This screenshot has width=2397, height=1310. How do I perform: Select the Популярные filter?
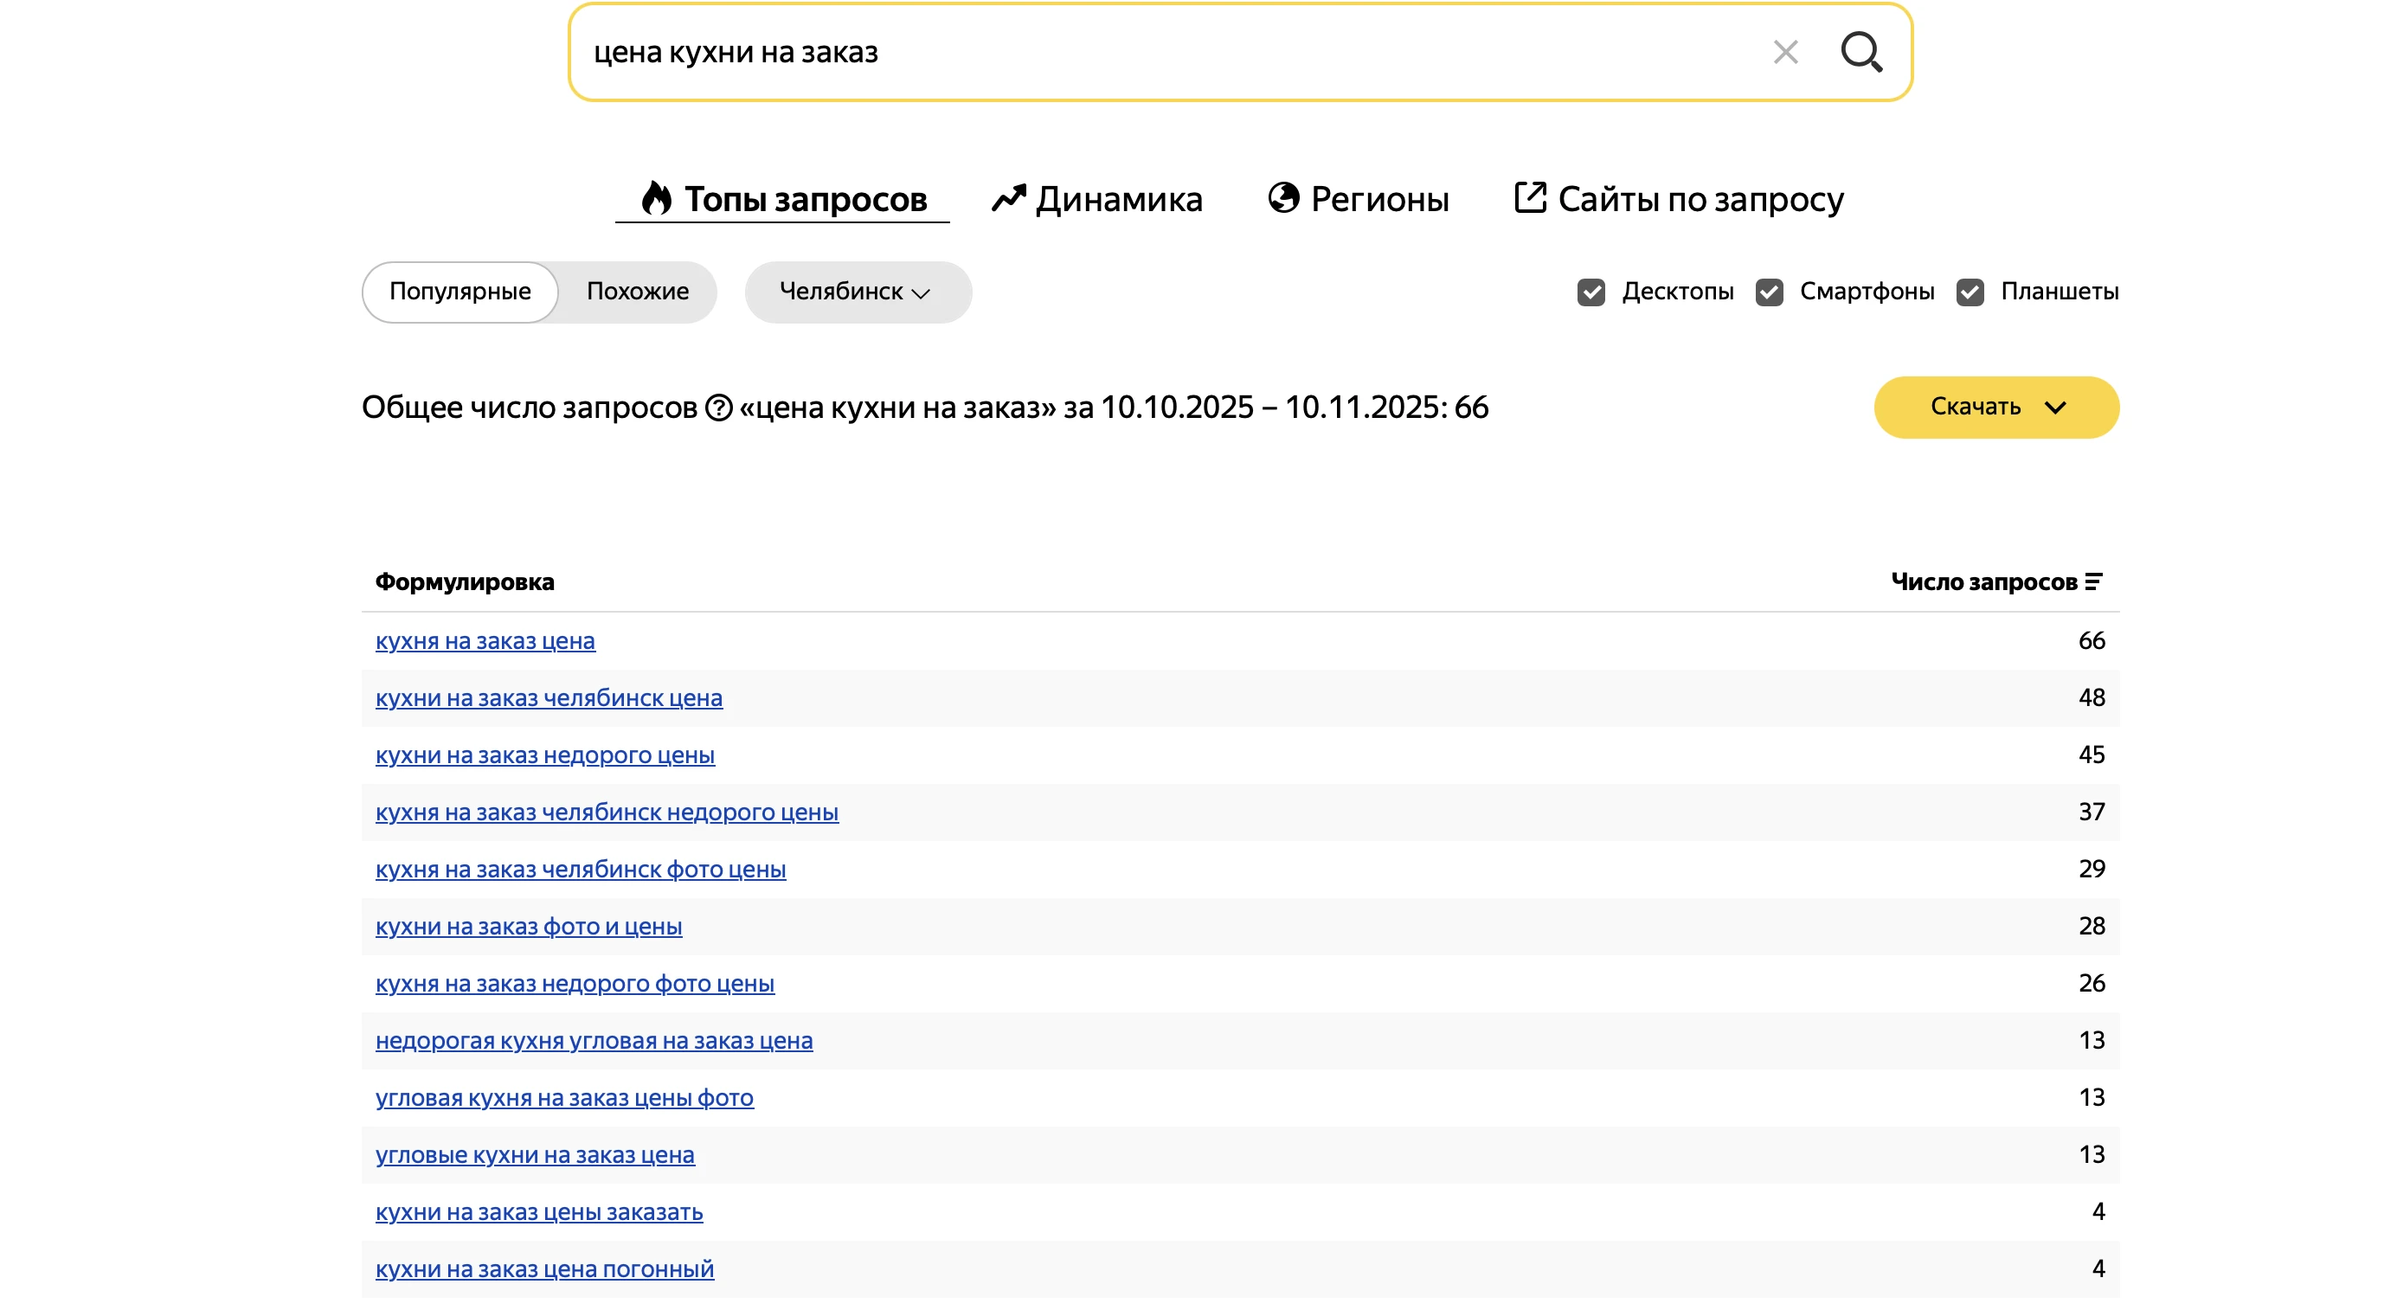pos(459,292)
